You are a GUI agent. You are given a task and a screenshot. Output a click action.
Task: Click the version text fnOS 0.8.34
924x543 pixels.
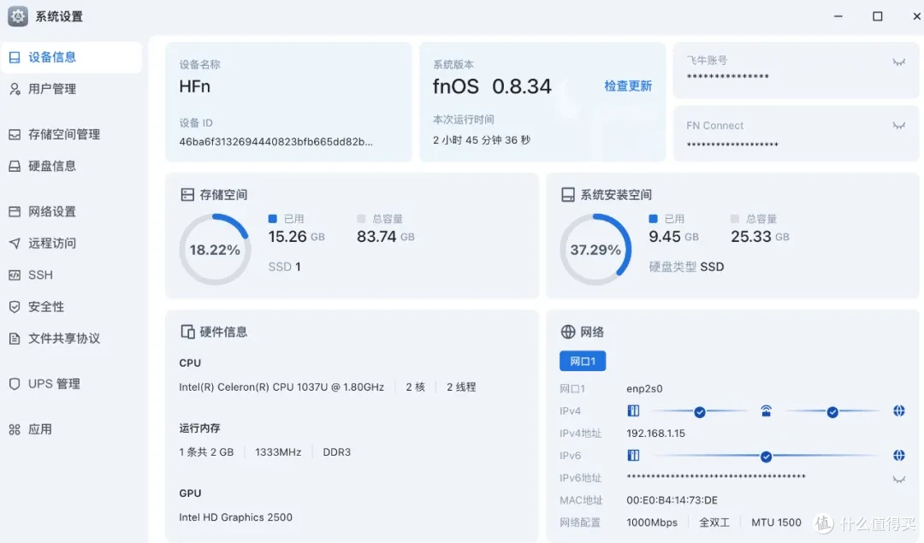tap(492, 86)
